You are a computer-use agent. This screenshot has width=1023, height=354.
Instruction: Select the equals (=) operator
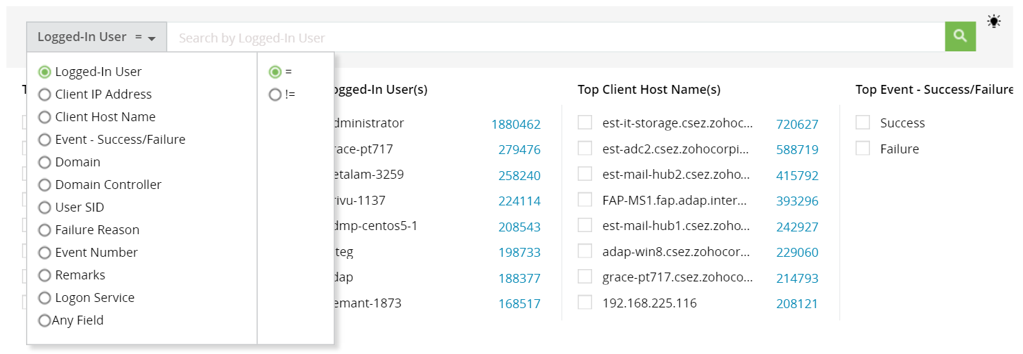pos(275,72)
